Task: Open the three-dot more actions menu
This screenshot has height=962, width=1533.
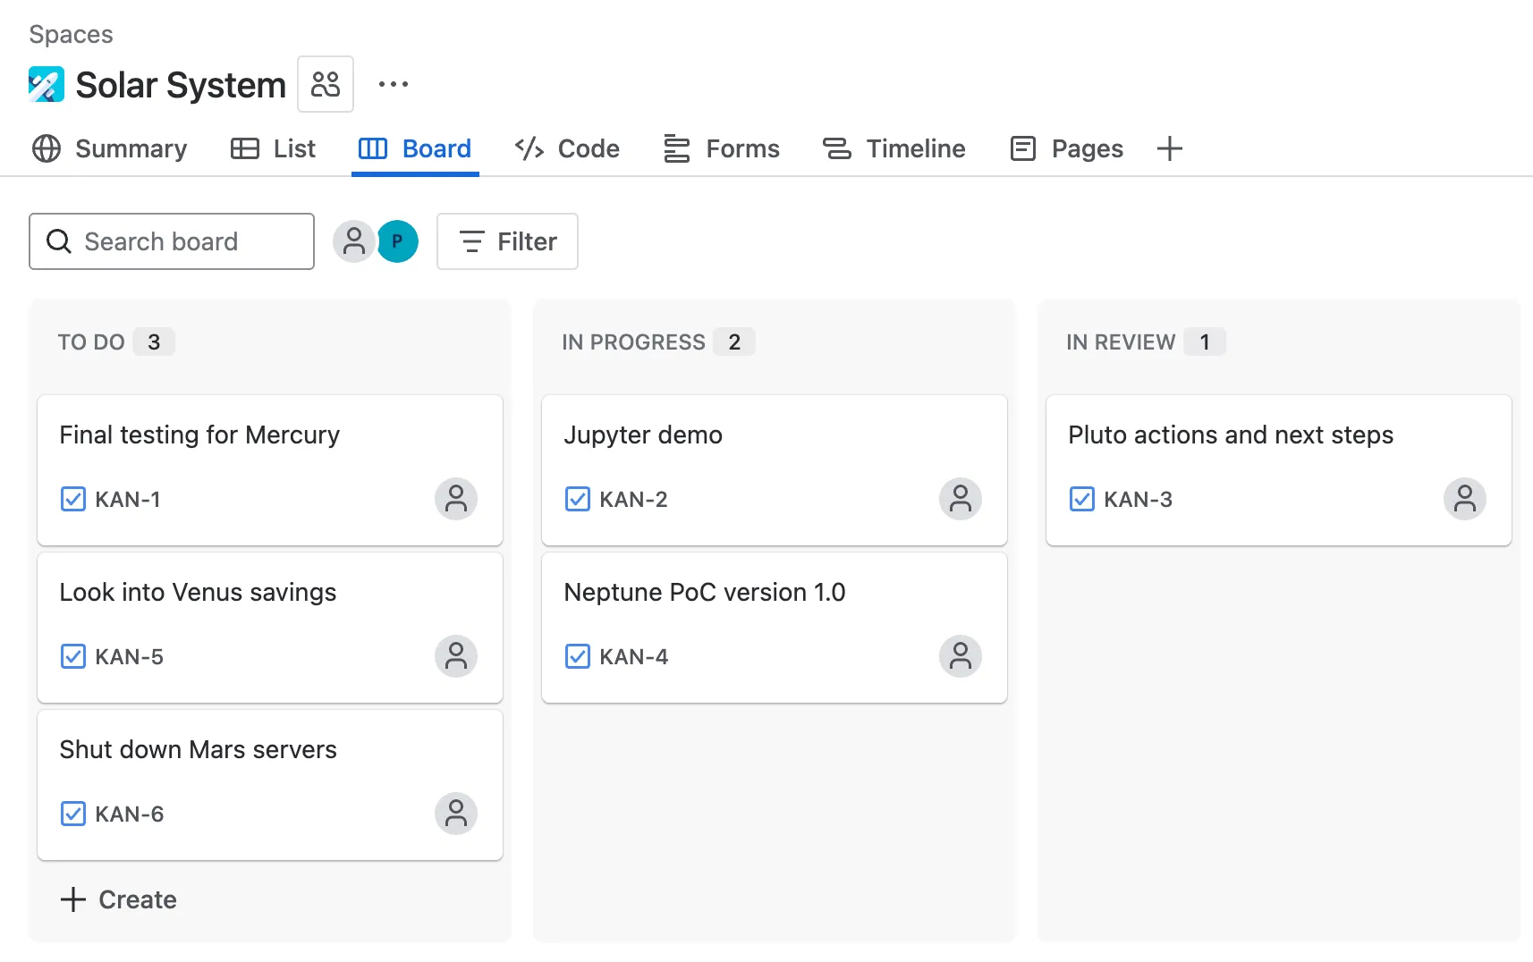Action: pos(393,85)
